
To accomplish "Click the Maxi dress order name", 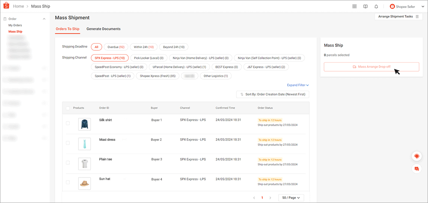I will 107,139.
